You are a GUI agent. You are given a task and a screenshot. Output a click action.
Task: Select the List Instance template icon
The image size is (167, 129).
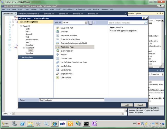(x=58, y=70)
